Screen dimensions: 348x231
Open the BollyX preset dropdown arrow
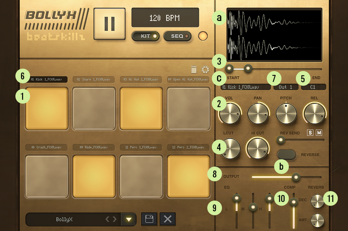tap(129, 219)
